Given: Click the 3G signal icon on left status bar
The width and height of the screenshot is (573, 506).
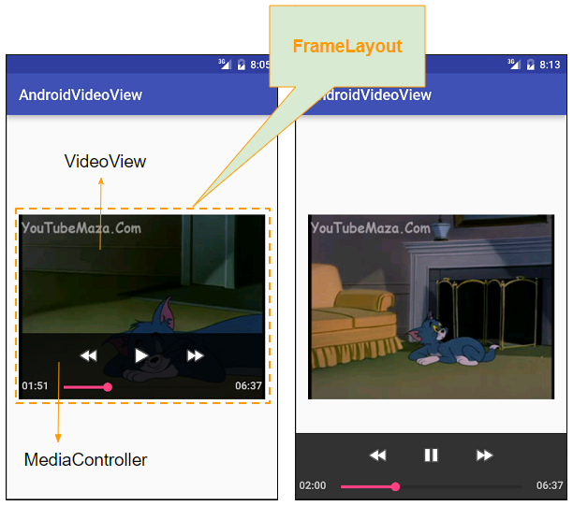Looking at the screenshot, I should [x=225, y=64].
